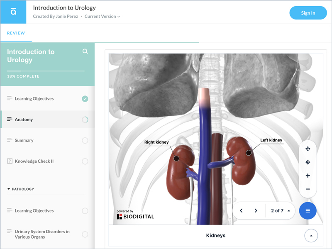
Task: Advance to next anatomy chapter arrow
Action: (x=256, y=211)
